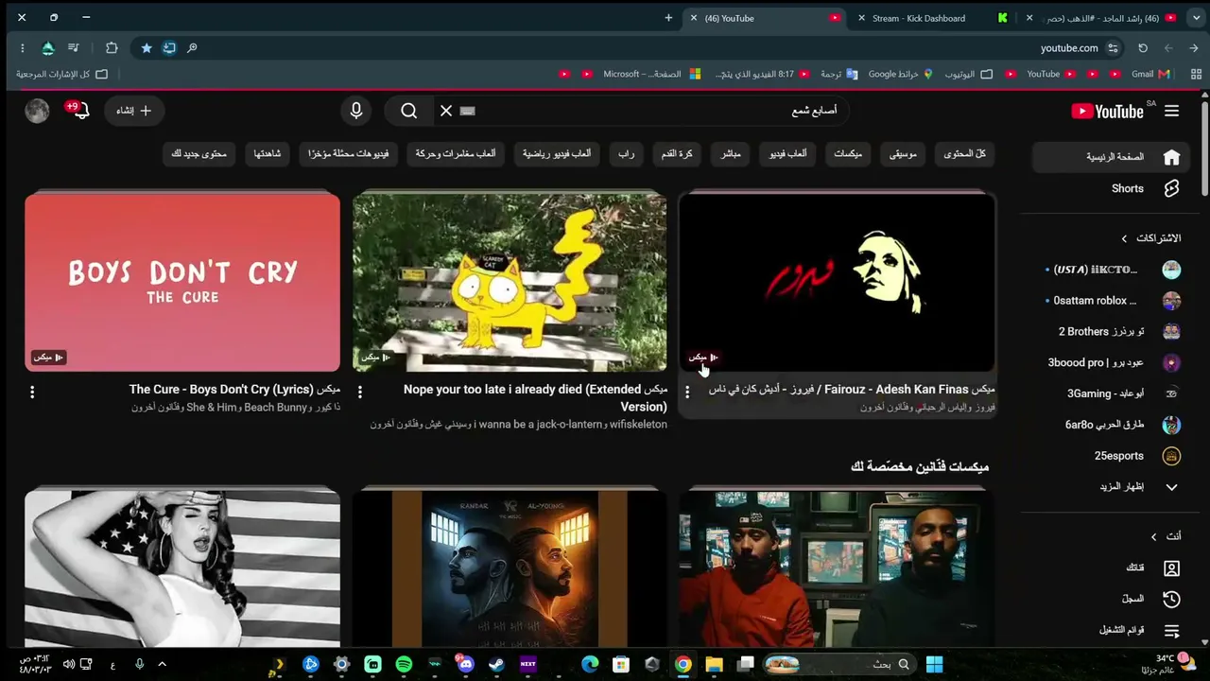Select the مباشر live filter chip

point(731,153)
